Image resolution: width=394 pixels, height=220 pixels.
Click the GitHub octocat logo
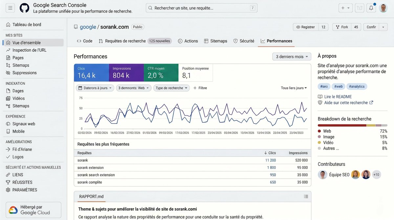24,8
